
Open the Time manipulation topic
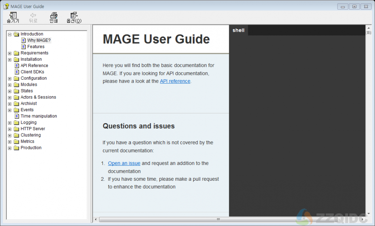39,116
